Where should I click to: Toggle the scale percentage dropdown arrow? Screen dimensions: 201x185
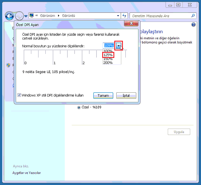119,46
